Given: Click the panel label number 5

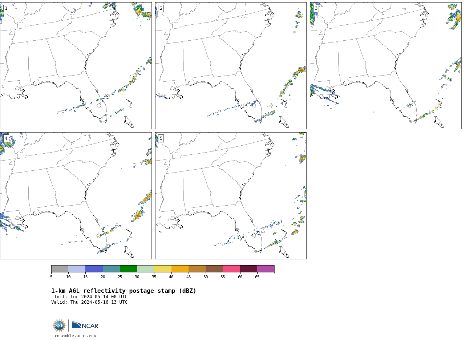Looking at the screenshot, I should (x=161, y=138).
